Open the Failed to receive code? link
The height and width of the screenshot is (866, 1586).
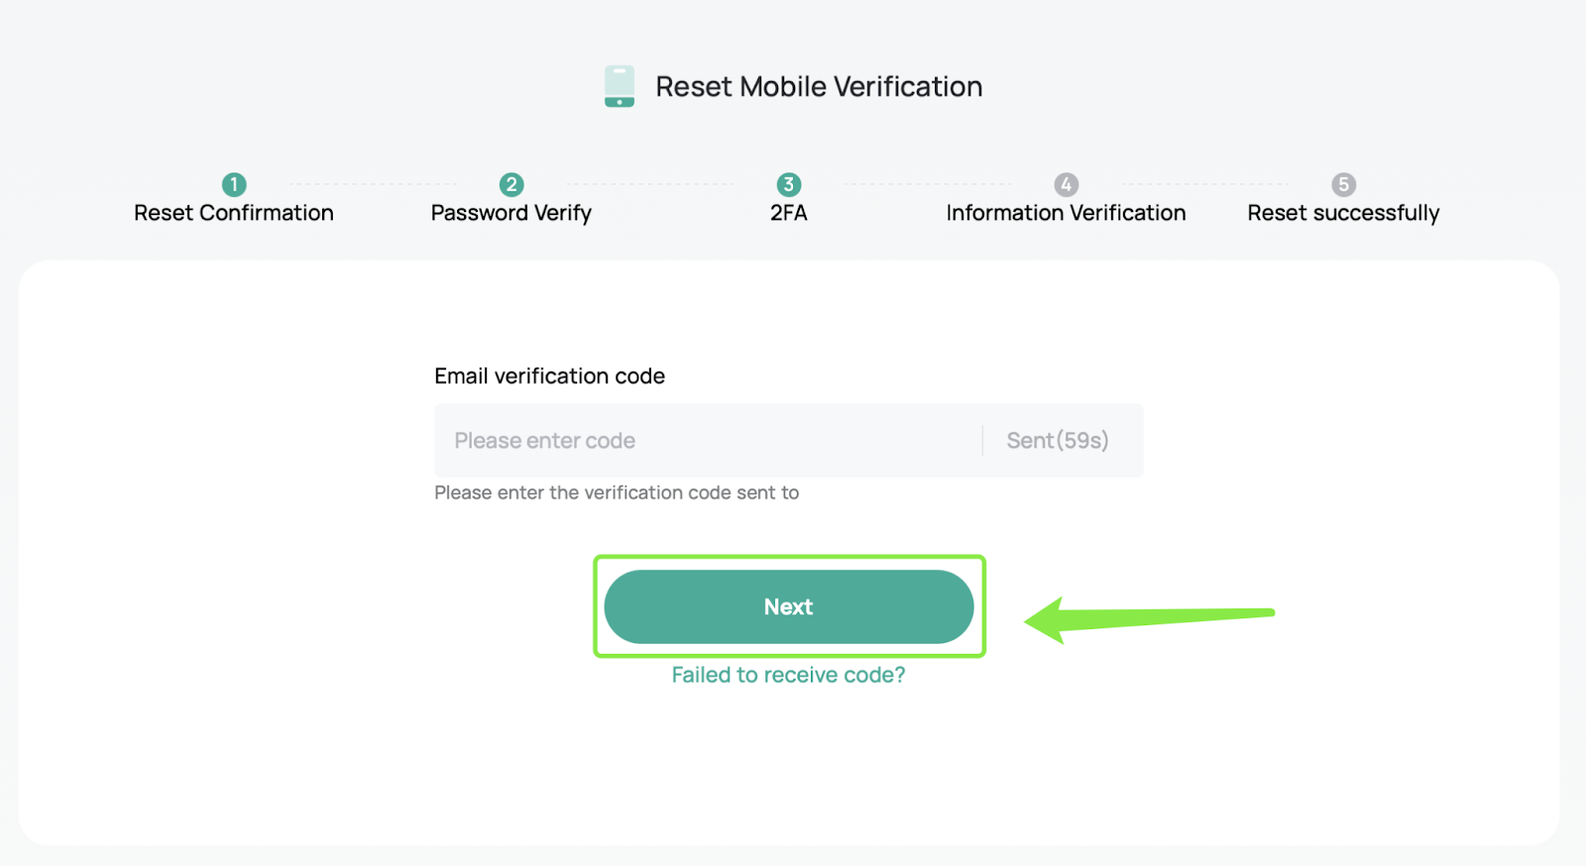(789, 675)
